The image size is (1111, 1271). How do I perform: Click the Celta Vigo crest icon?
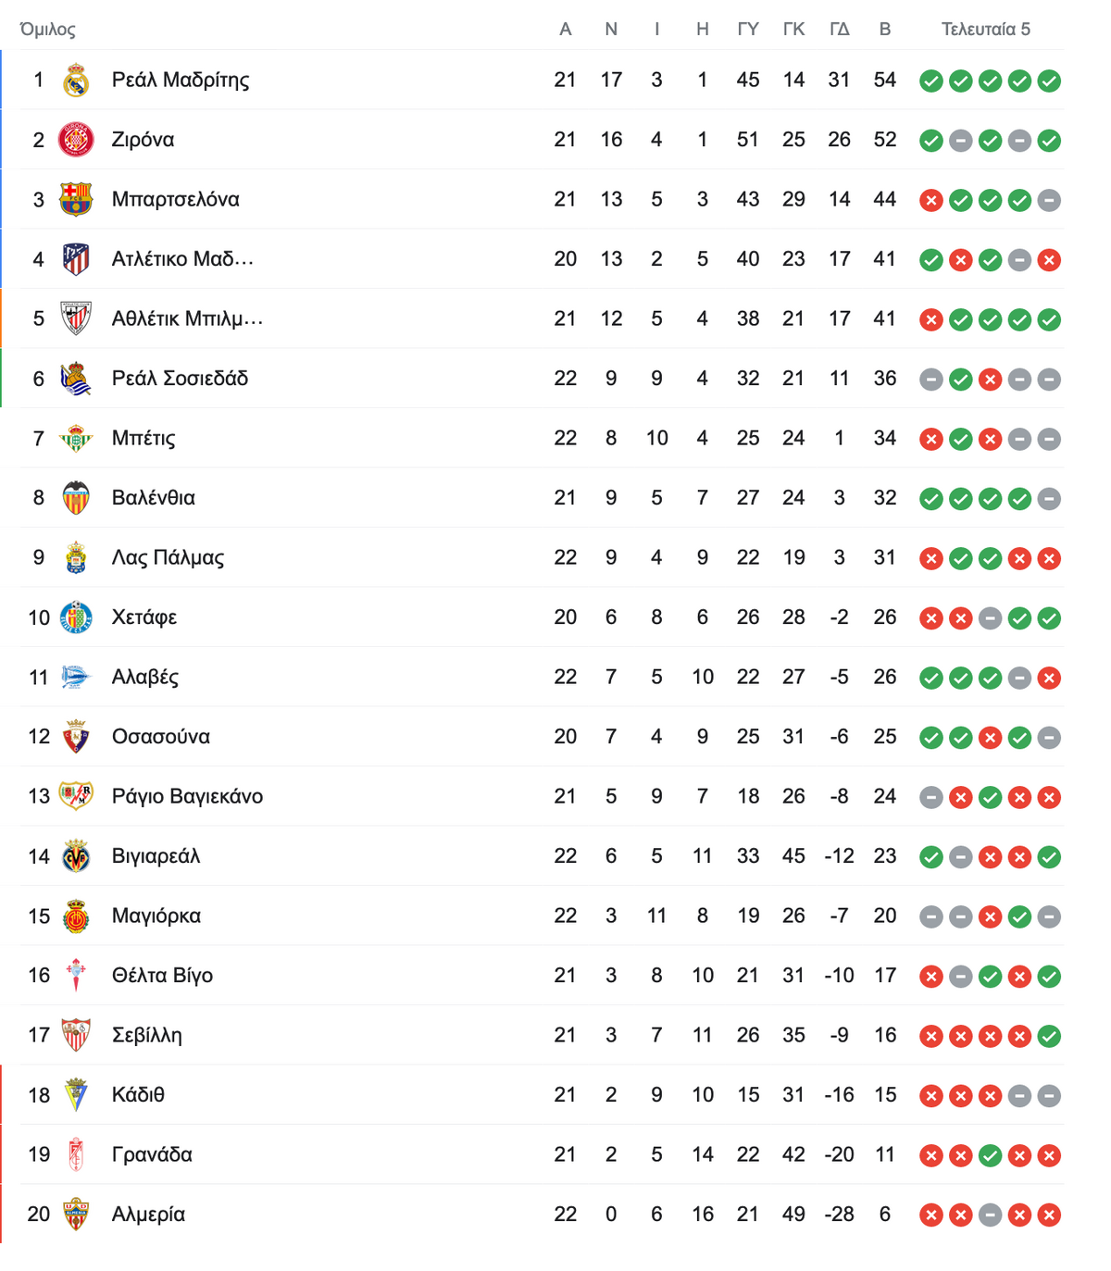click(x=76, y=976)
